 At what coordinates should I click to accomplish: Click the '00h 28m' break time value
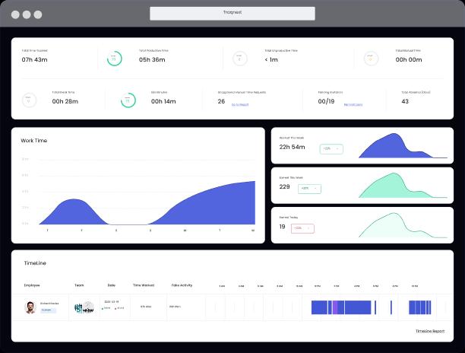click(x=65, y=101)
